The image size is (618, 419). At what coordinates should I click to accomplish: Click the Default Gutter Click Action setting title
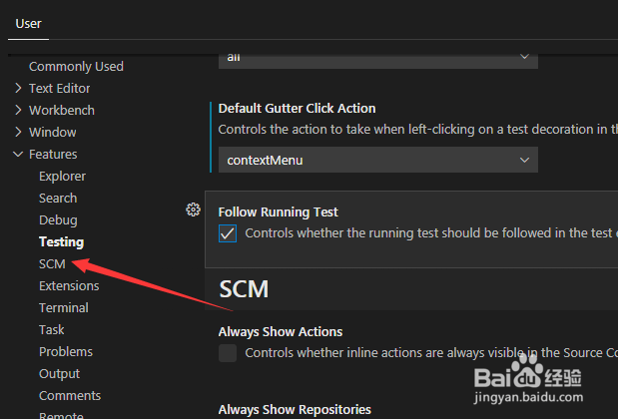(x=297, y=109)
